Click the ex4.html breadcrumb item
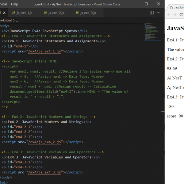The height and width of the screenshot is (184, 184). point(6,20)
